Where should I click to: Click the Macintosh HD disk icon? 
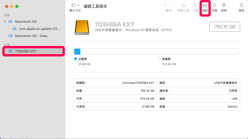coord(10,21)
